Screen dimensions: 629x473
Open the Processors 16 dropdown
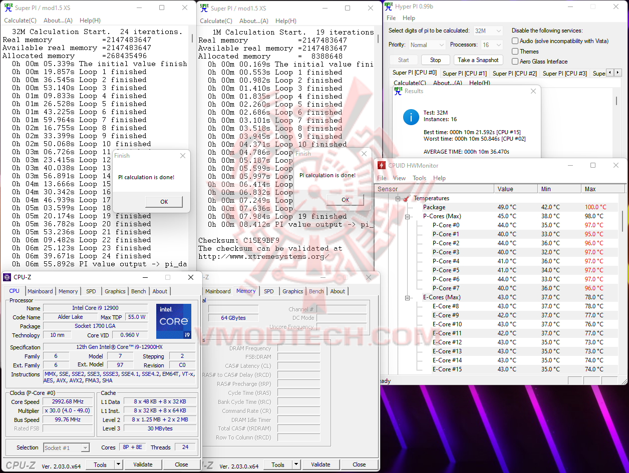[x=491, y=45]
